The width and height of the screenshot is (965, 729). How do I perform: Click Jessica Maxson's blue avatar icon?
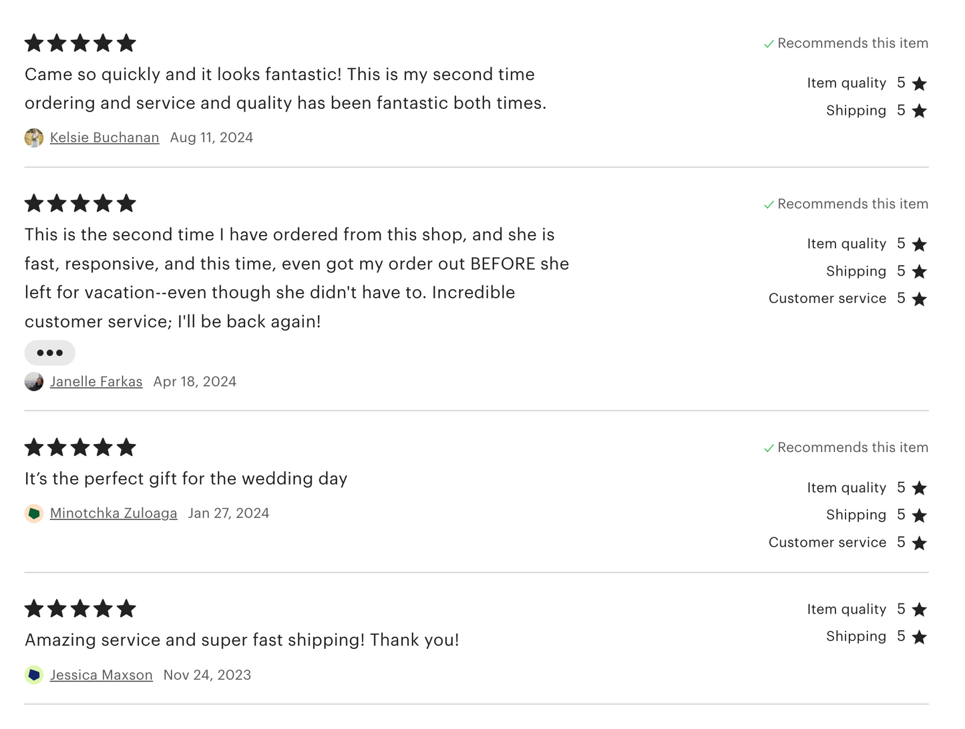pos(34,675)
